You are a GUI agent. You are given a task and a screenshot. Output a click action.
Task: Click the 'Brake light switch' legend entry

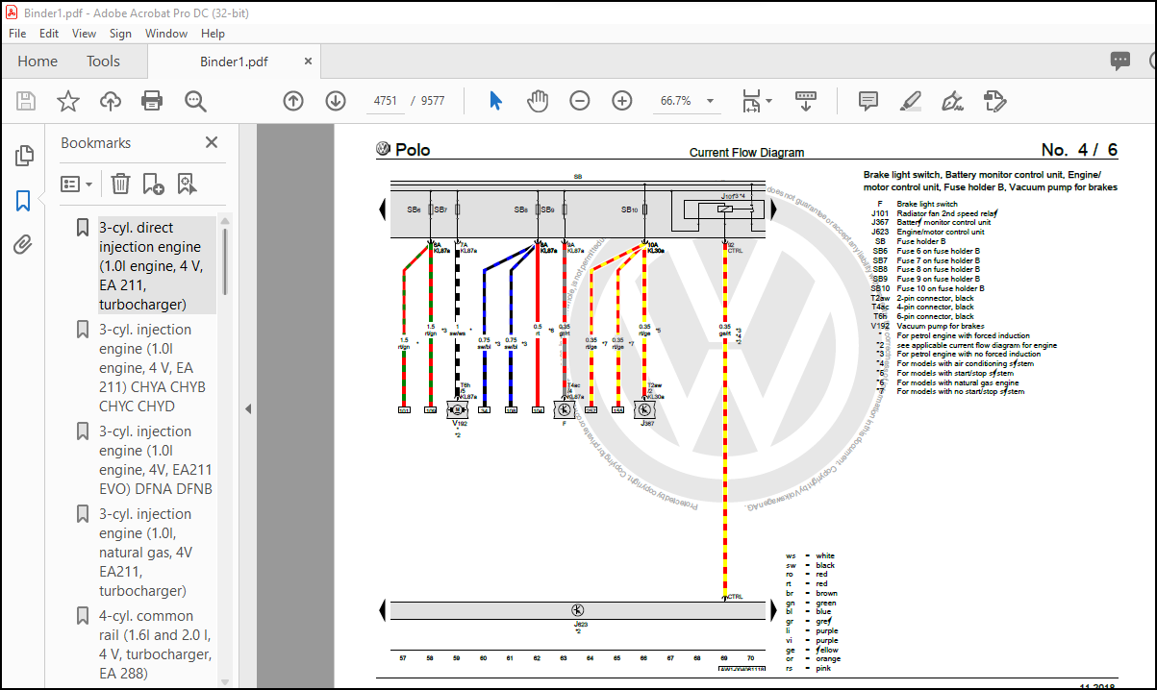(x=927, y=204)
